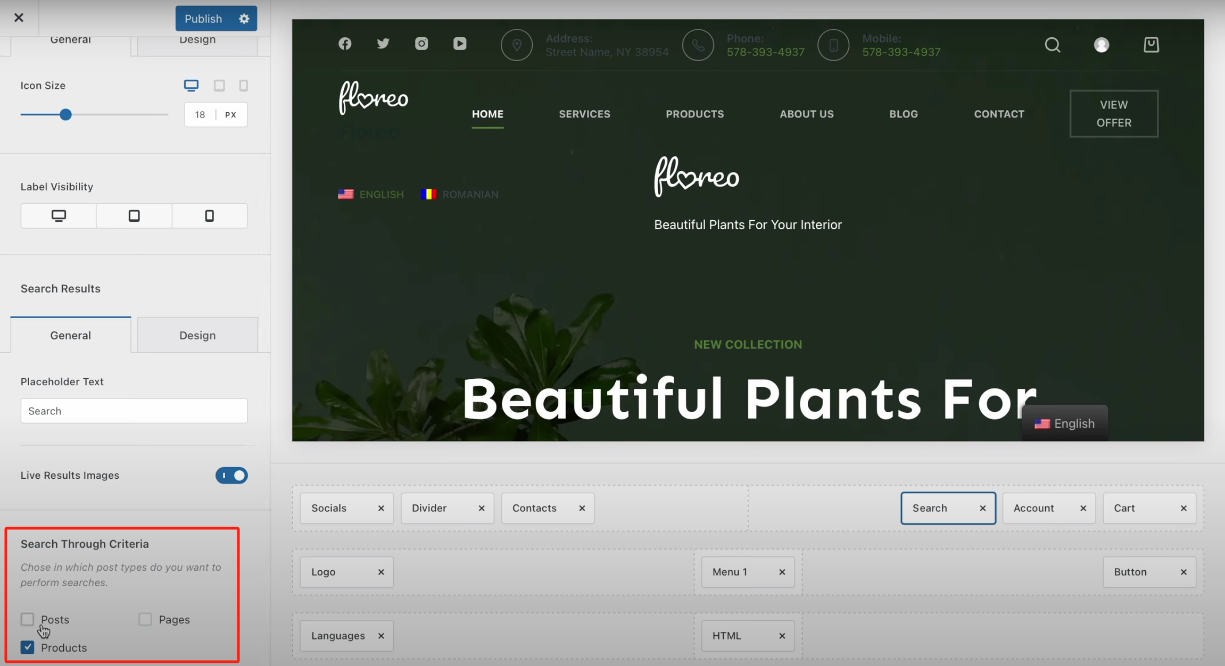Click the search magnifier icon in preview
Screen dimensions: 1225x666
click(1052, 45)
